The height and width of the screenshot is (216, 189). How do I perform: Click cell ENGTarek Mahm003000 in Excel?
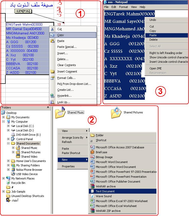tap(30, 24)
